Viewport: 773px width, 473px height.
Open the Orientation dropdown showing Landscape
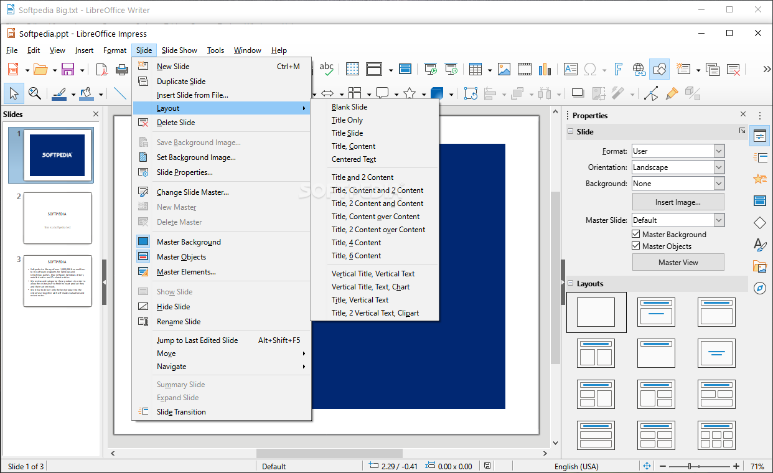click(x=678, y=167)
